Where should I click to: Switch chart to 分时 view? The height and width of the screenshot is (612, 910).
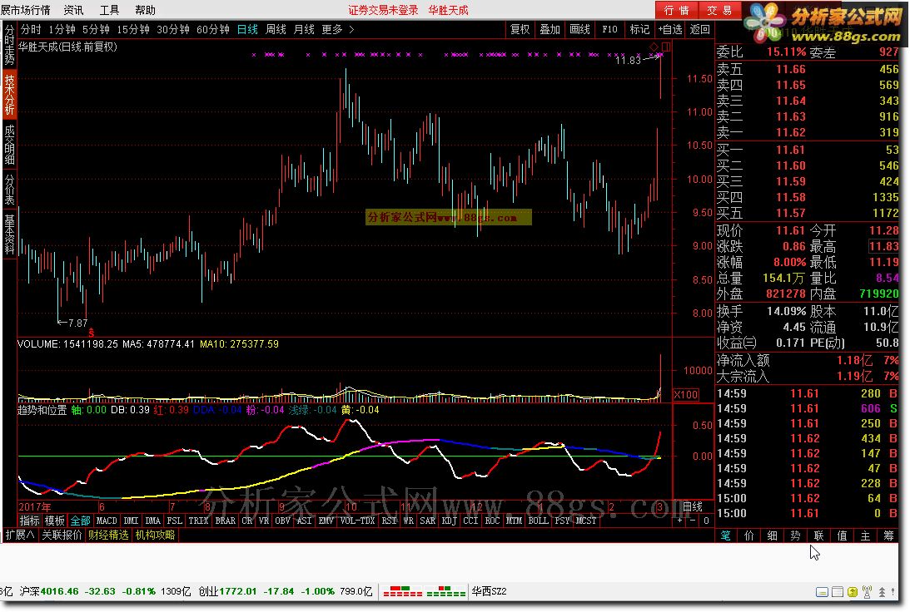point(31,30)
